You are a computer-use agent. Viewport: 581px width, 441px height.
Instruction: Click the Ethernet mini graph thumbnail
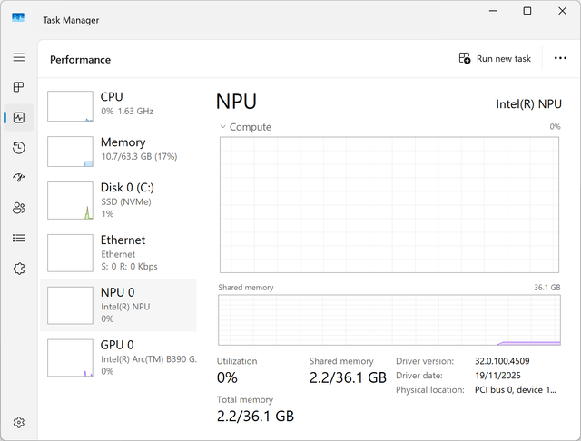(70, 253)
